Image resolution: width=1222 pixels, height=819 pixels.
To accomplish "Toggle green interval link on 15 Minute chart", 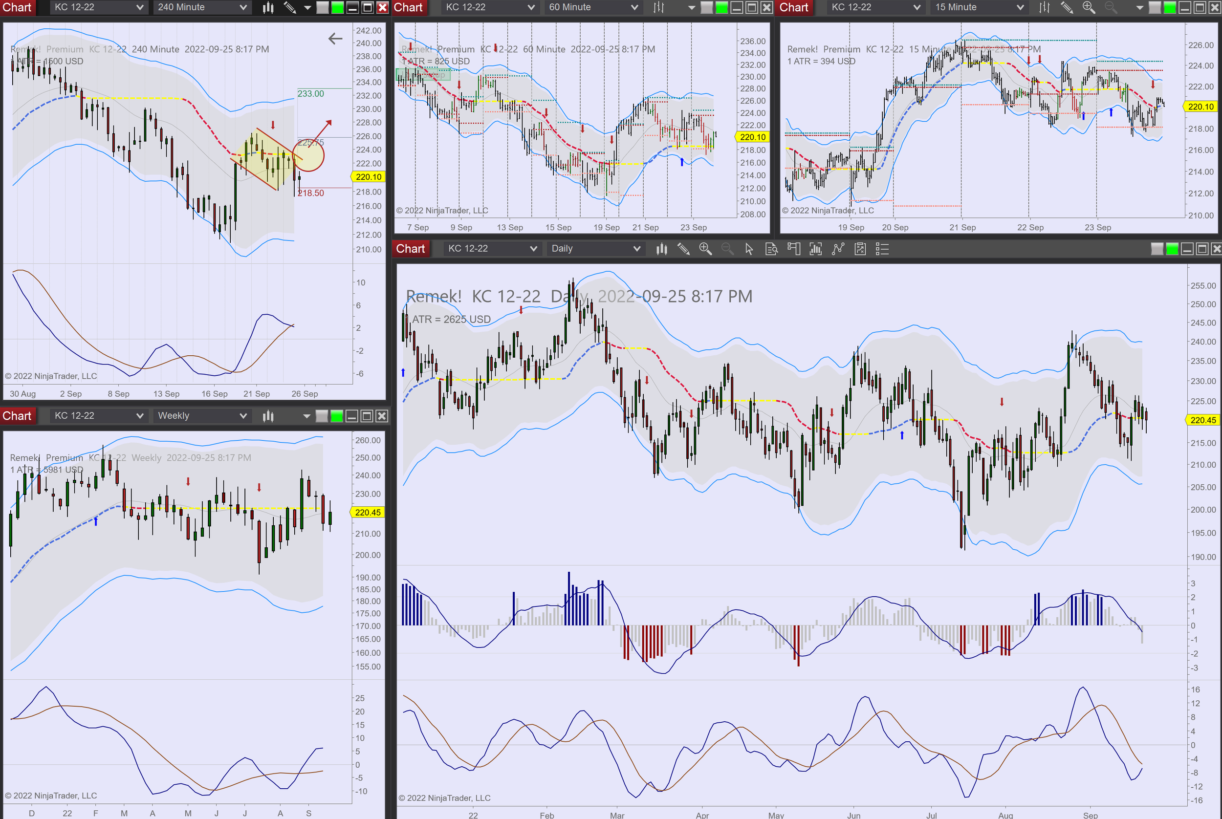I will [x=1170, y=7].
